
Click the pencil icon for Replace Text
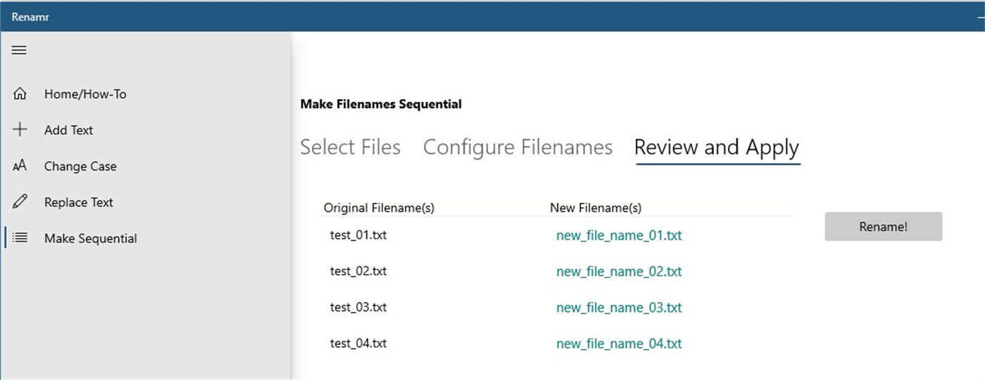pos(20,202)
